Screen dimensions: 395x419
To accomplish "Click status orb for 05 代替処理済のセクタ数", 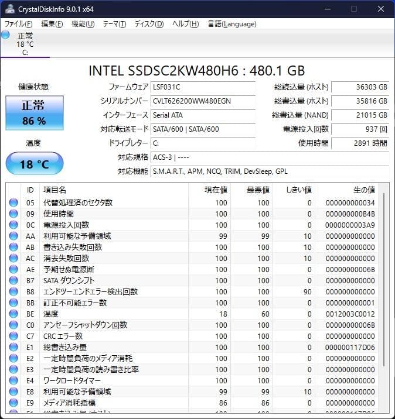I will [x=13, y=203].
